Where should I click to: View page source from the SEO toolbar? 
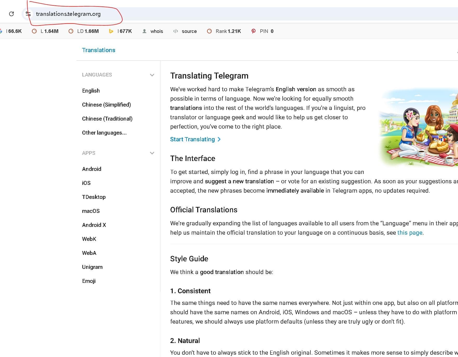coord(185,31)
